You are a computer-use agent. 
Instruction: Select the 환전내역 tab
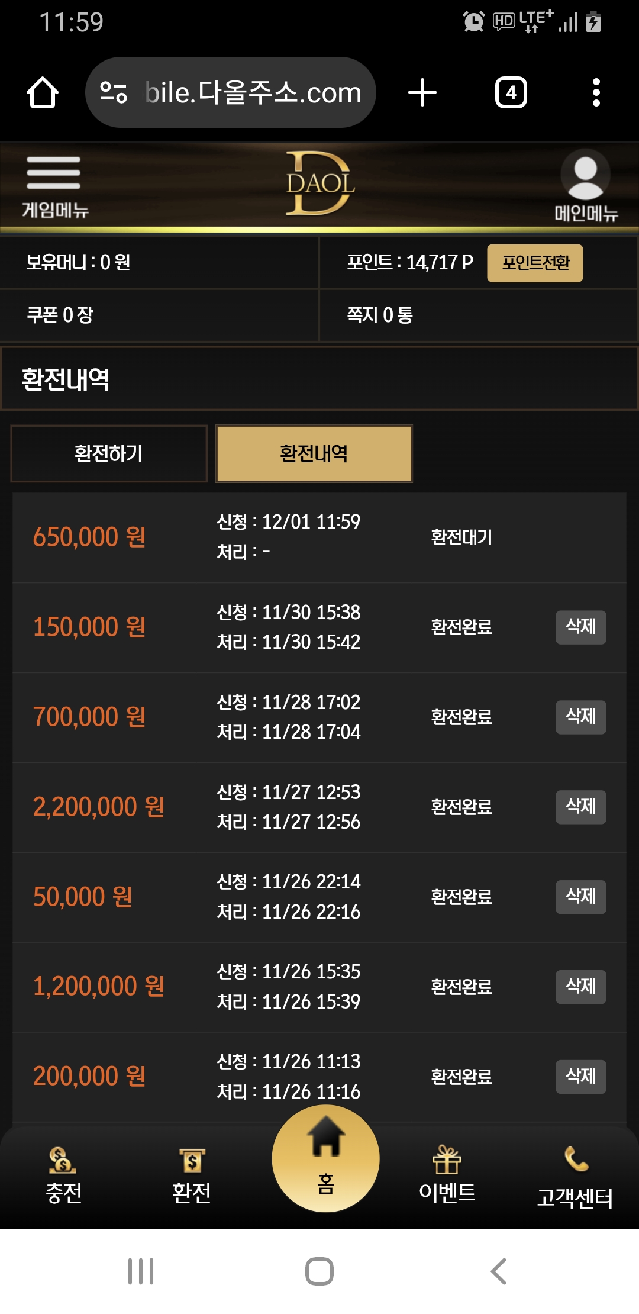point(314,454)
